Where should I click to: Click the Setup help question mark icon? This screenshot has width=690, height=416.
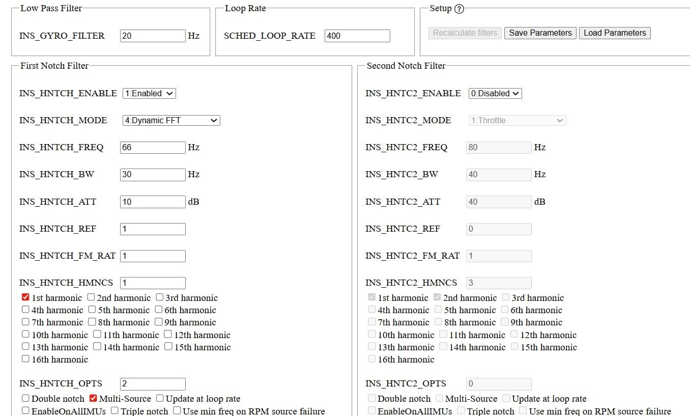[459, 9]
